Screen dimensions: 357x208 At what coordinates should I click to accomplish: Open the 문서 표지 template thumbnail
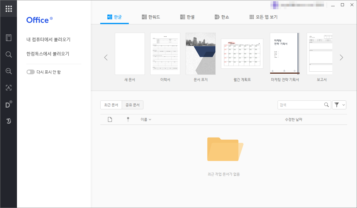(x=201, y=54)
